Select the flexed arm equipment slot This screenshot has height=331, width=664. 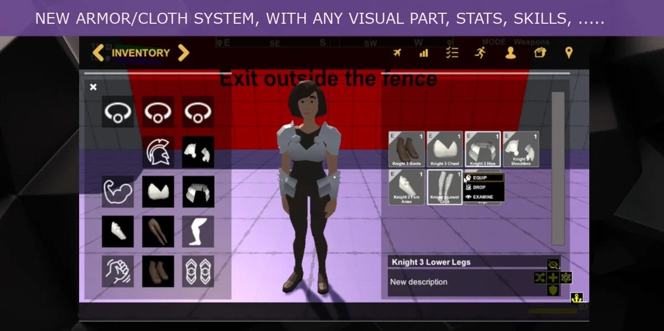[118, 192]
